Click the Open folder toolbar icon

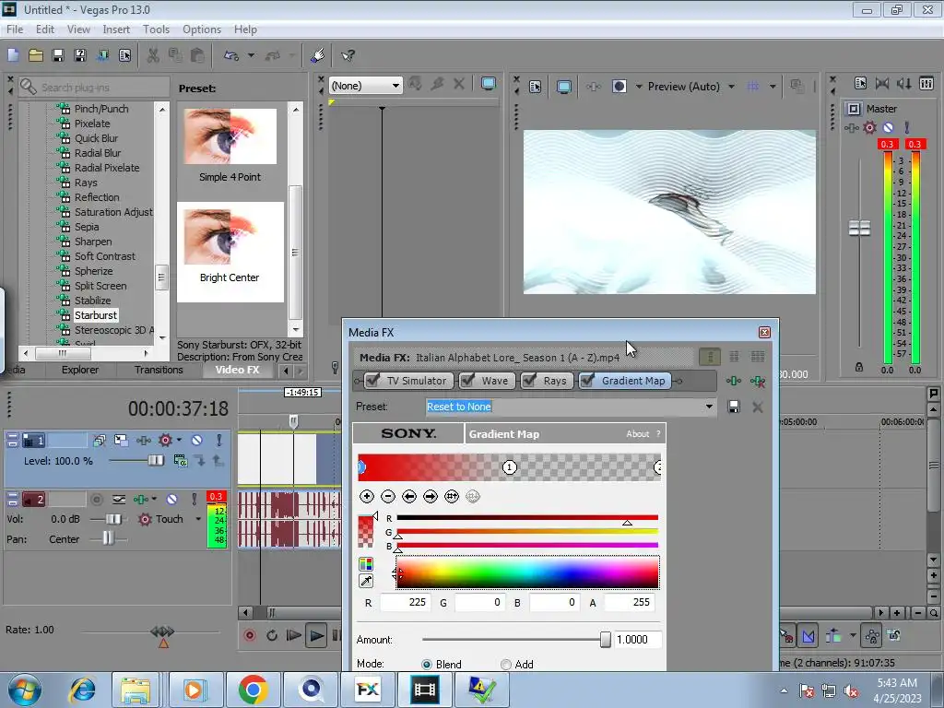(x=36, y=55)
